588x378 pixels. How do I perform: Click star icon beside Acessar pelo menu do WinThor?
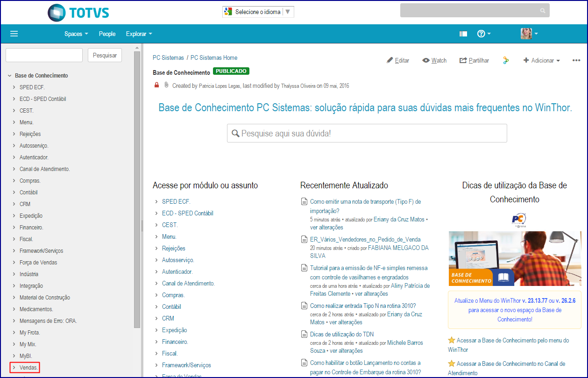[x=452, y=341]
